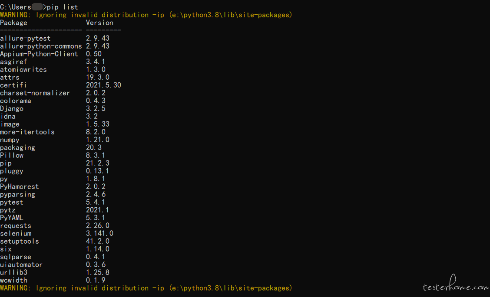Click the urllib3 package name
Screen dimensions: 490x297
click(x=14, y=272)
